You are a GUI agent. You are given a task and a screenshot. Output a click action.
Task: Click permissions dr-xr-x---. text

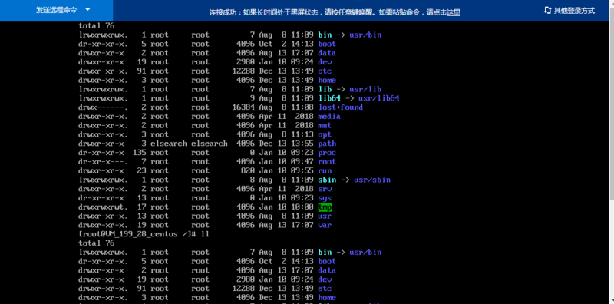(x=103, y=162)
